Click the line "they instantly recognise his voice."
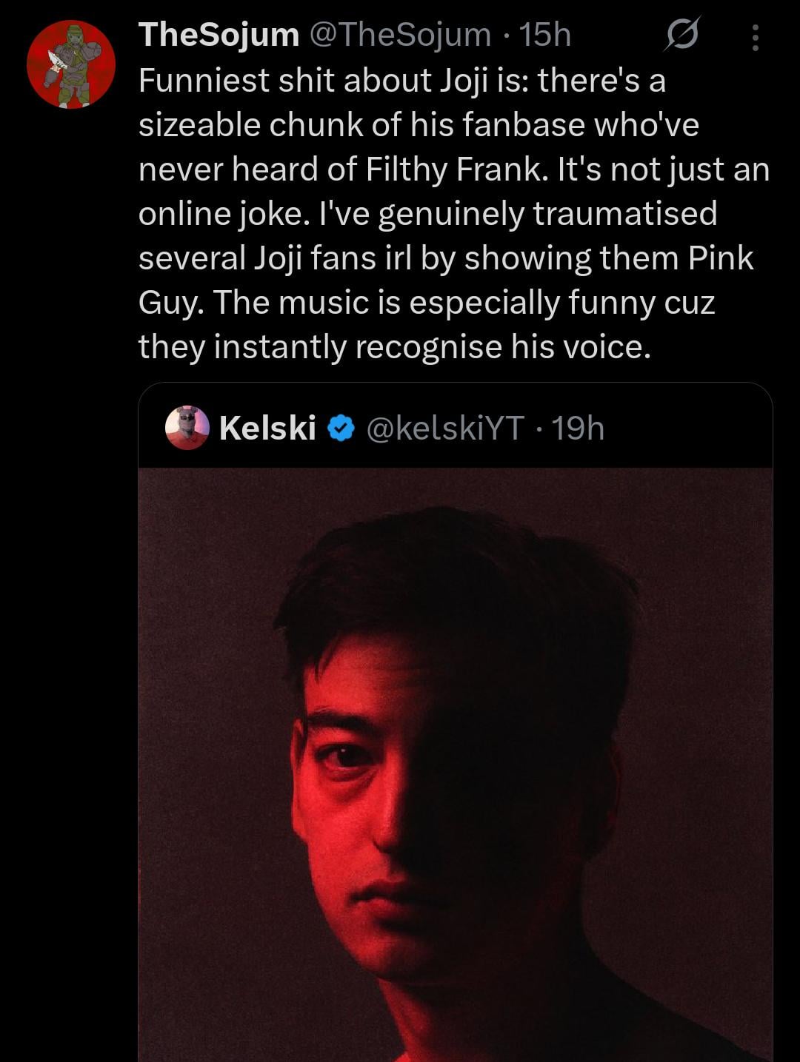800x1062 pixels. click(394, 346)
